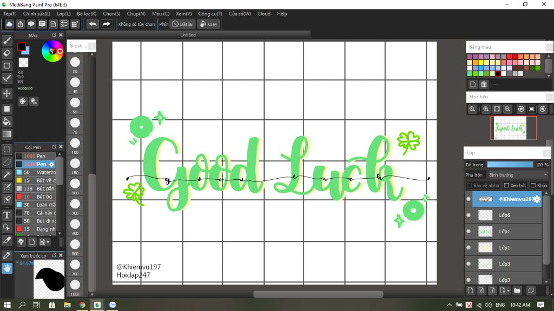Pop out the Cọ: Pen brush panel
Image resolution: width=554 pixels, height=311 pixels.
click(x=54, y=147)
